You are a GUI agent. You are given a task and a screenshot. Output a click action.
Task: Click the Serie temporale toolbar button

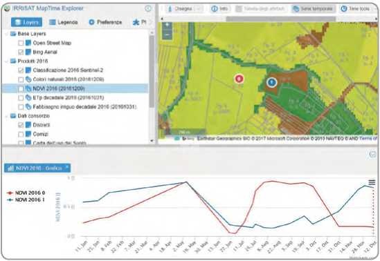(313, 9)
